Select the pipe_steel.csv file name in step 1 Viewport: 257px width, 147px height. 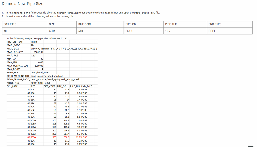click(x=145, y=13)
